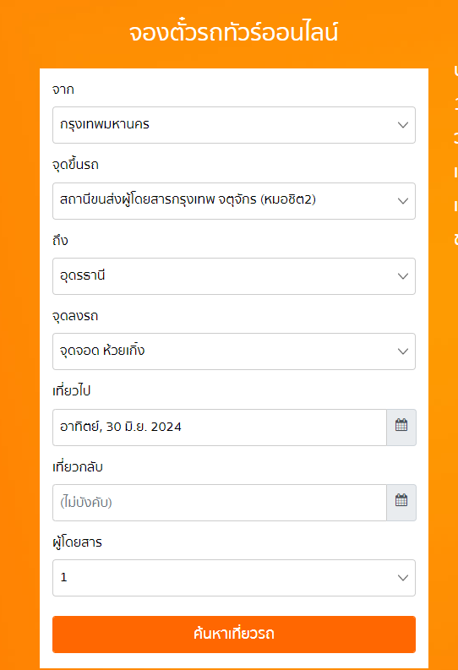Image resolution: width=458 pixels, height=670 pixels.
Task: Click the chevron arrow in the จุดขึ้นรถ dropdown
Action: click(403, 201)
